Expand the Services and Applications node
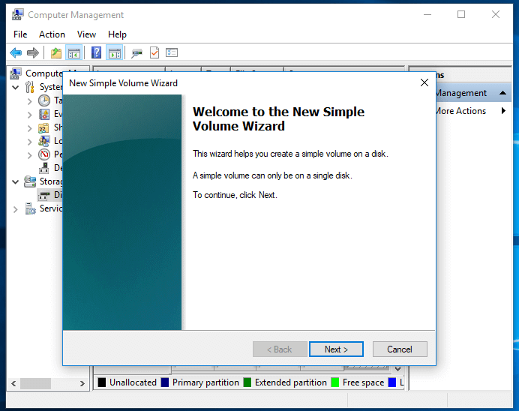 [x=16, y=209]
